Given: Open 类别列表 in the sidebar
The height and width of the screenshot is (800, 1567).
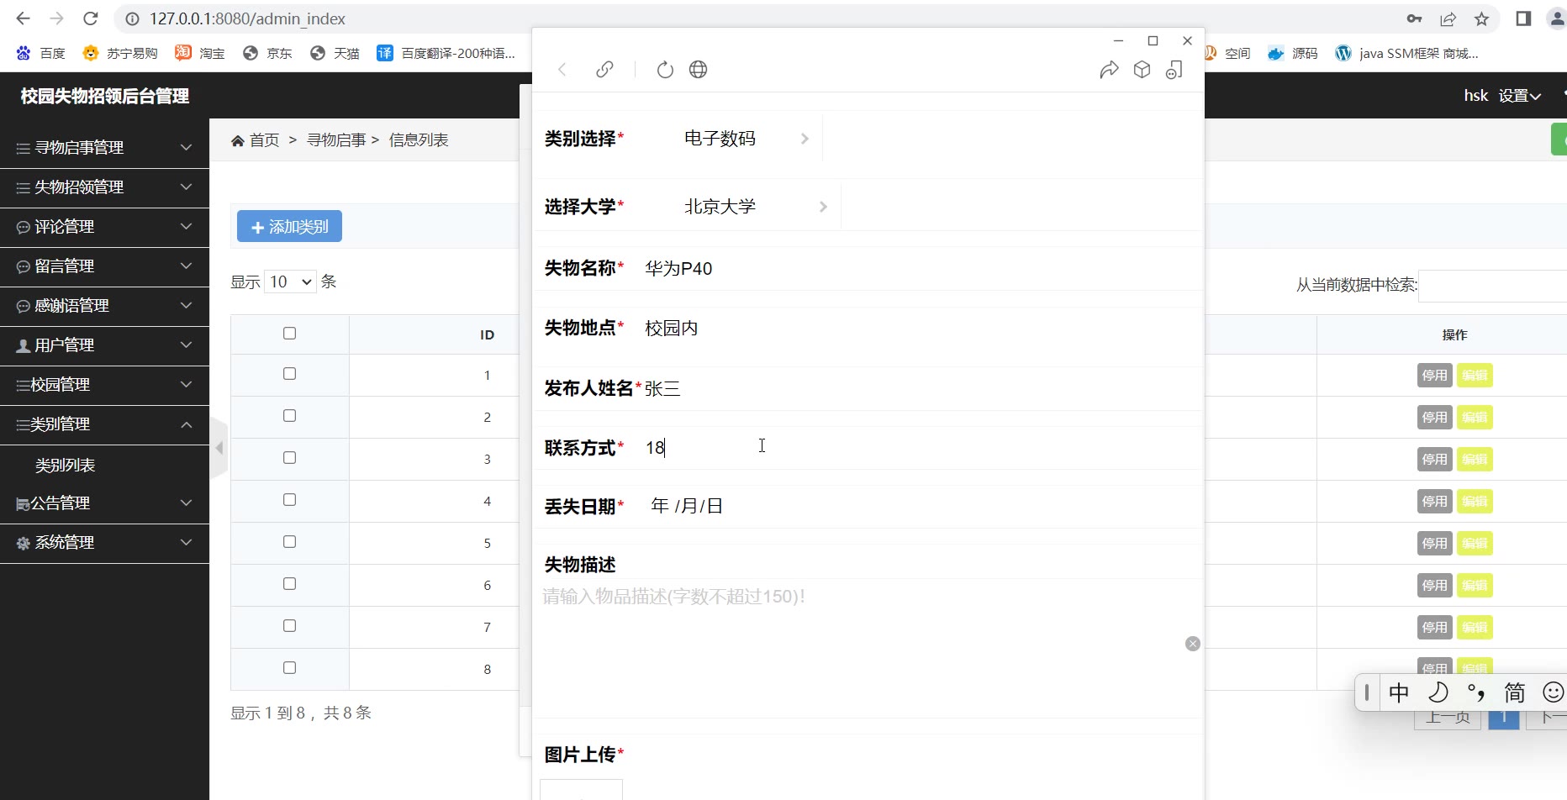Looking at the screenshot, I should [66, 466].
